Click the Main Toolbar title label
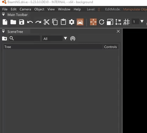 (x=17, y=15)
